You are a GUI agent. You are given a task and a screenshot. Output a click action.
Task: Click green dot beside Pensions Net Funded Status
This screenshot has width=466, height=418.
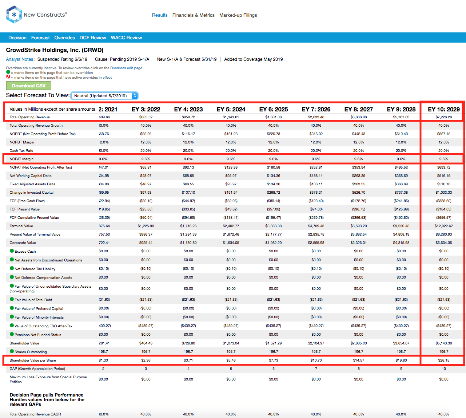(x=12, y=334)
